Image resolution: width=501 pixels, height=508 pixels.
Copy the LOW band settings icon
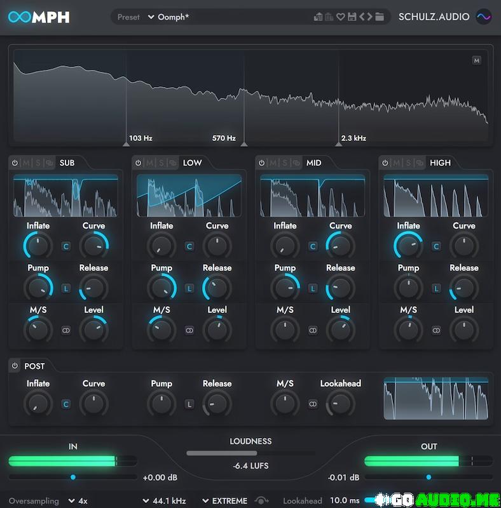pos(174,163)
